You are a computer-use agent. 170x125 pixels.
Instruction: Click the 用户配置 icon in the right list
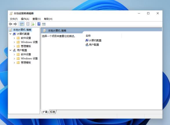point(87,45)
